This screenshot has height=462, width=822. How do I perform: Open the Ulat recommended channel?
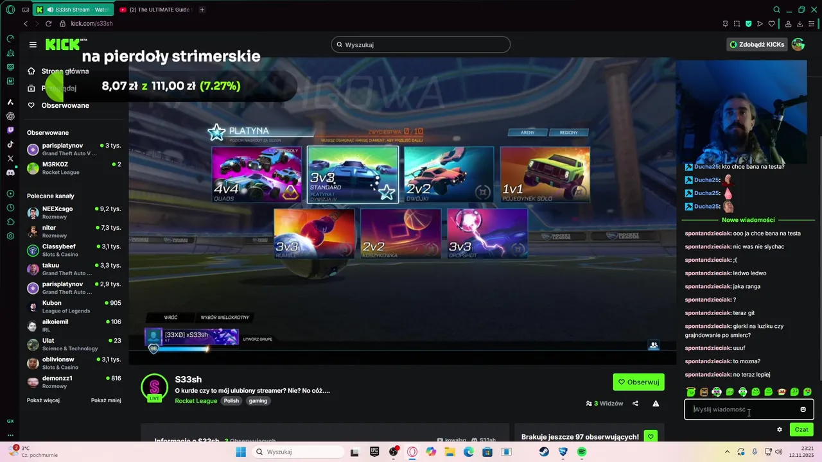click(74, 345)
